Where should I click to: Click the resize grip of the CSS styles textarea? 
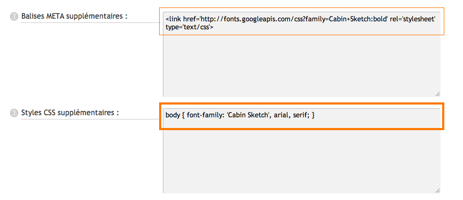pos(437,190)
